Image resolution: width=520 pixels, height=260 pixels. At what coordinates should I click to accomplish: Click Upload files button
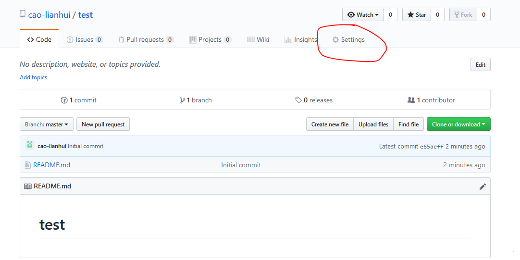click(x=373, y=124)
